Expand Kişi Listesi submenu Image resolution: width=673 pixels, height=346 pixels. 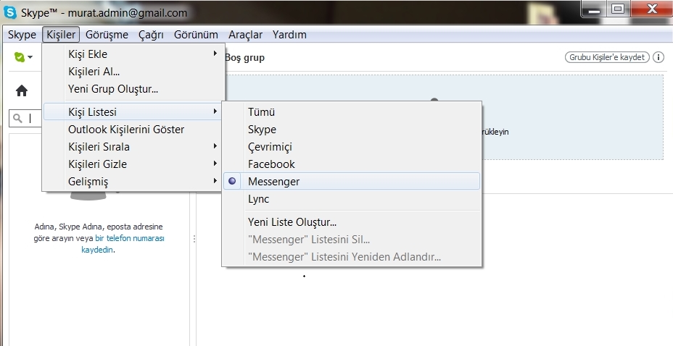(133, 111)
